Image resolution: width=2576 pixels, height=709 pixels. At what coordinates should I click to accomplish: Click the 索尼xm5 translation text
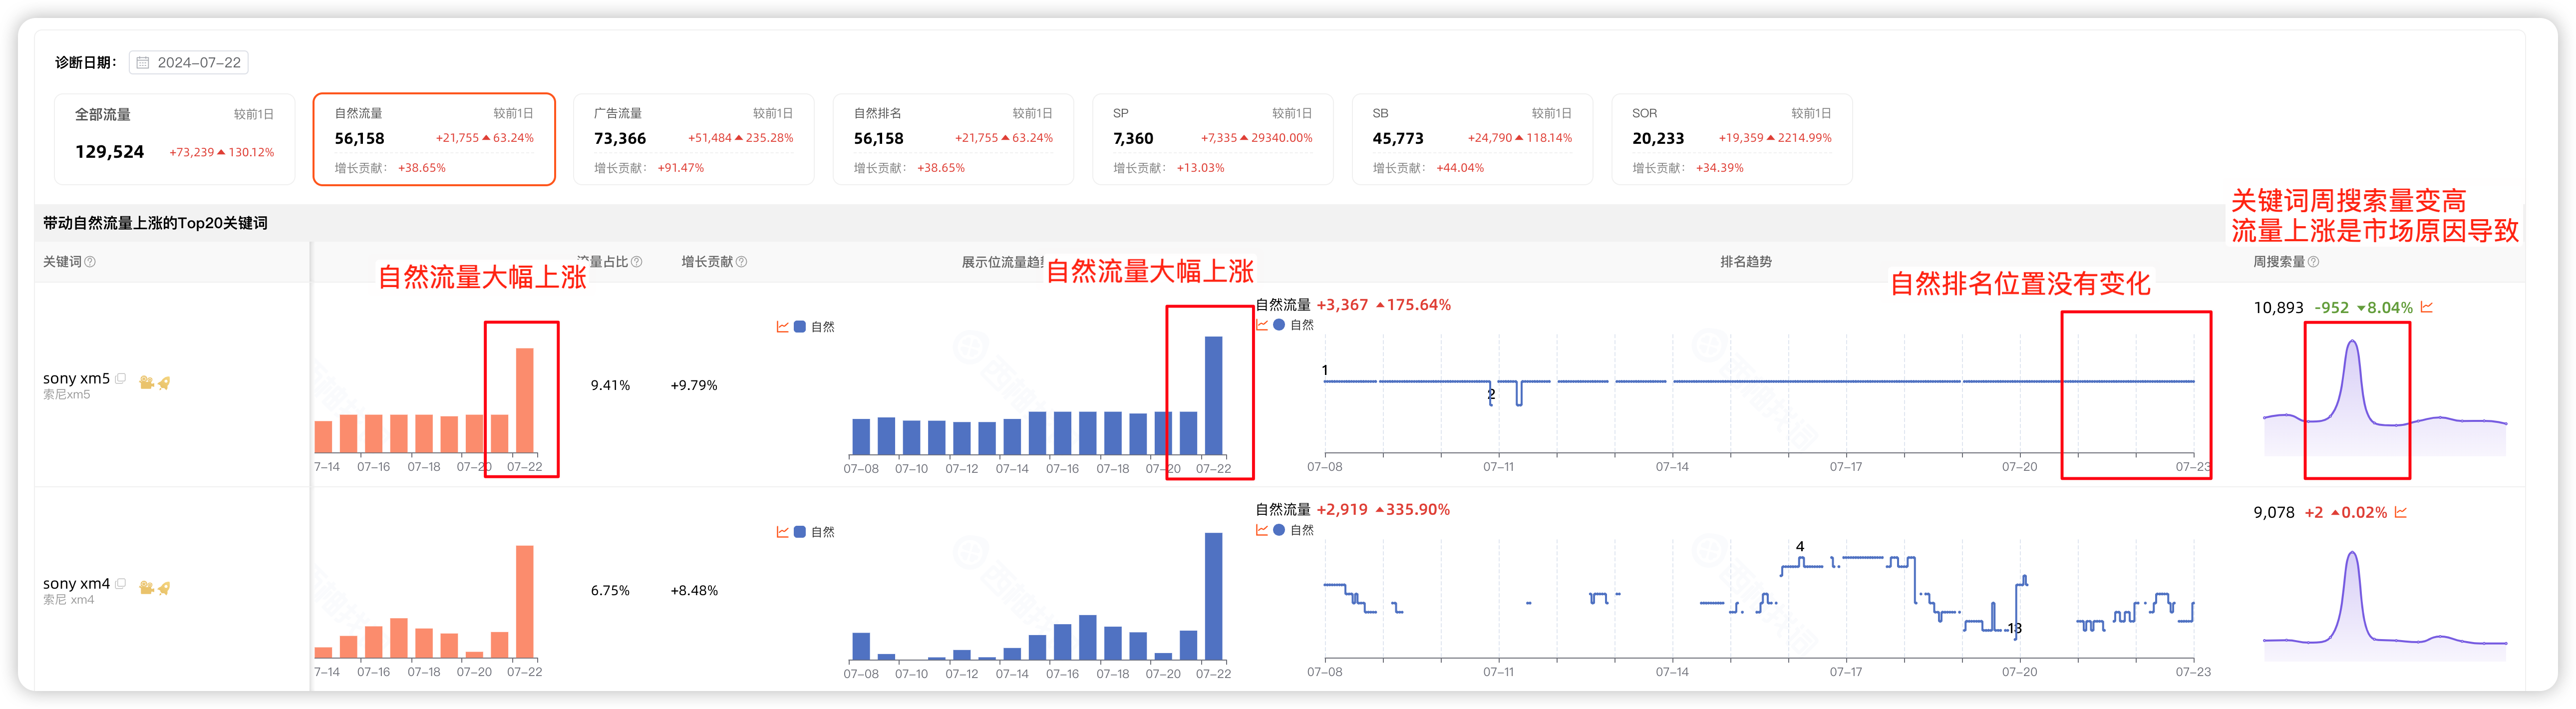point(66,395)
